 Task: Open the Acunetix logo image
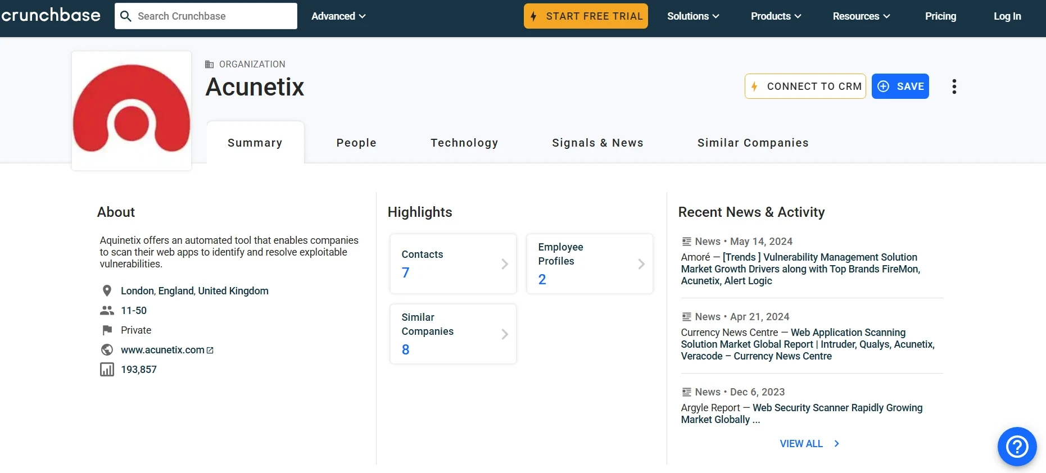pyautogui.click(x=132, y=111)
